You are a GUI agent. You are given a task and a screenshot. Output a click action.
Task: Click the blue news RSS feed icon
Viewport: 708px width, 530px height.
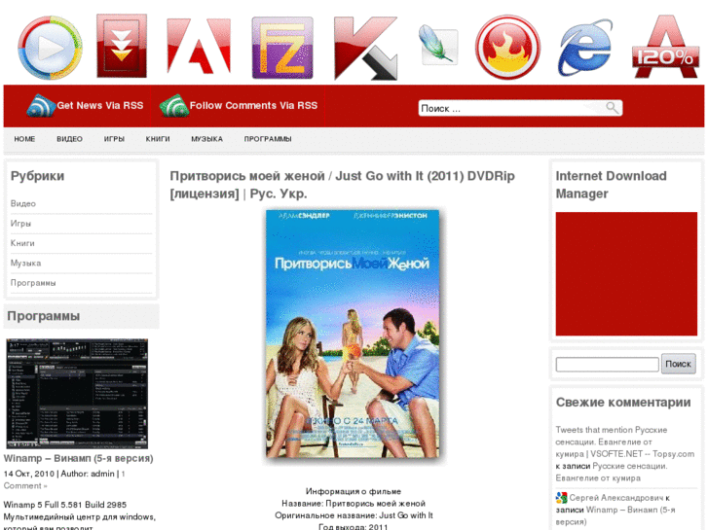(x=41, y=106)
